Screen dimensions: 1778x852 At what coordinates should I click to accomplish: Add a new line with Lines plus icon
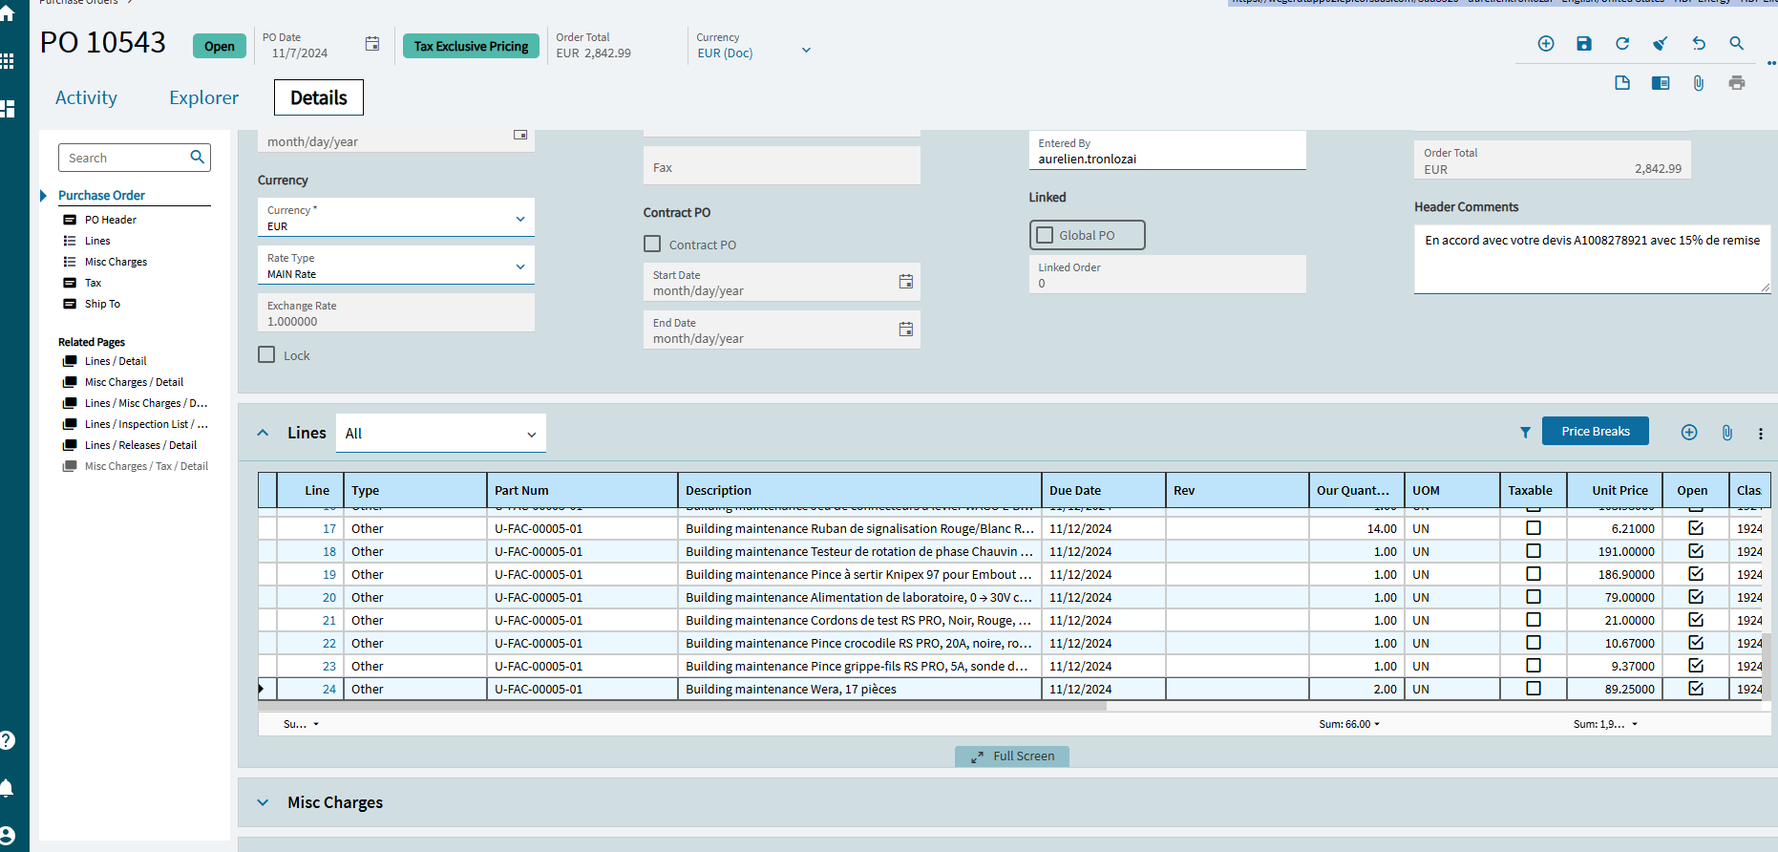(x=1689, y=433)
